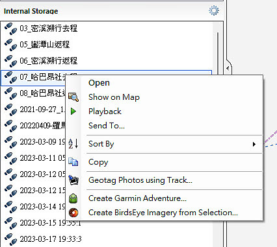Click footprint icon of 20220409-羅馬 track

(10, 126)
